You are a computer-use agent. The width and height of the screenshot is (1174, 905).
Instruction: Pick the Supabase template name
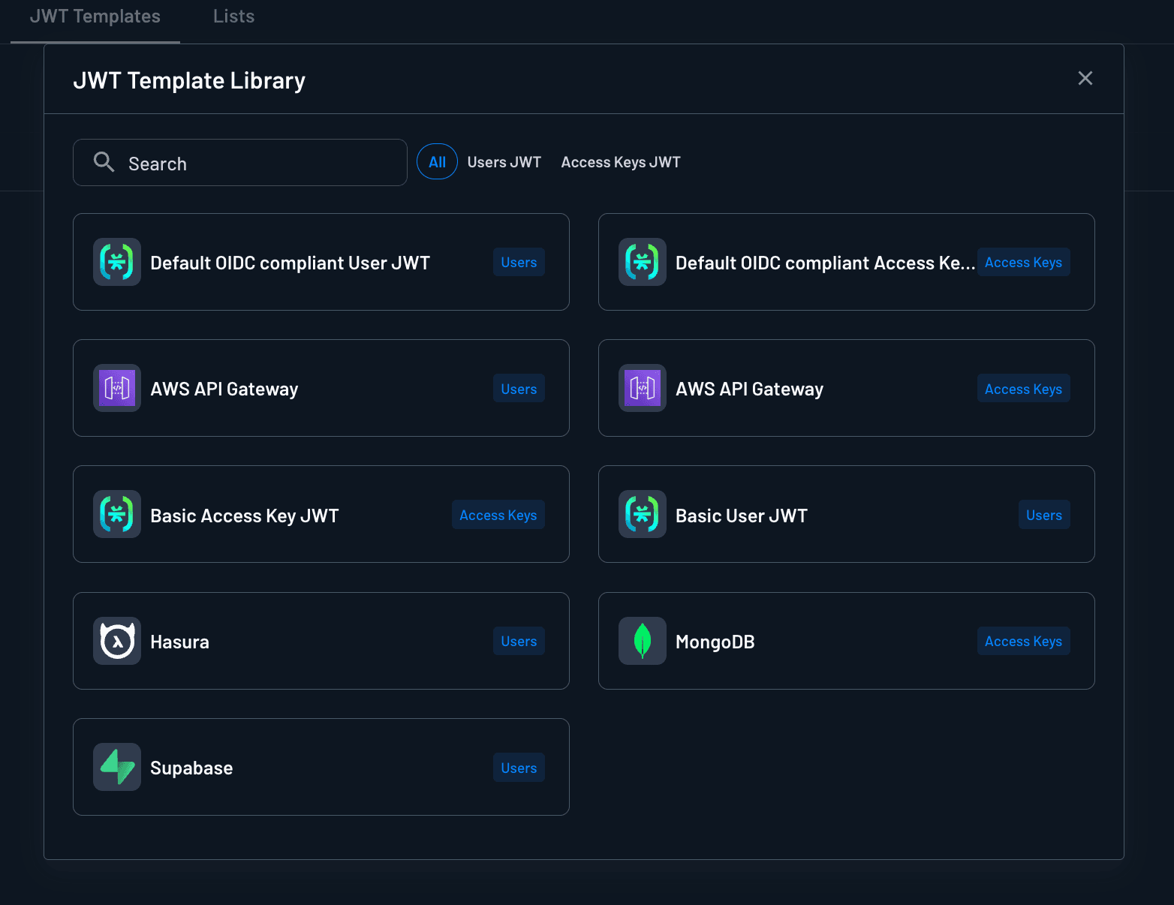pos(191,768)
